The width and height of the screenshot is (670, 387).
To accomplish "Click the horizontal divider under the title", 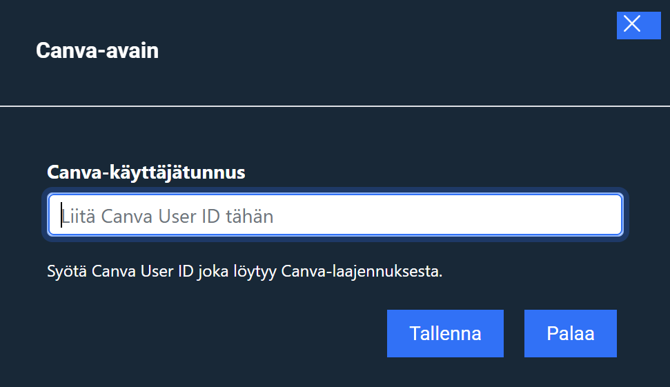I will [x=335, y=106].
